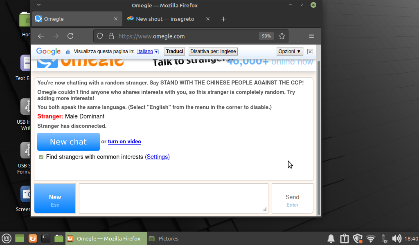Click the battery/power tray icon
The height and width of the screenshot is (245, 419).
tap(384, 238)
